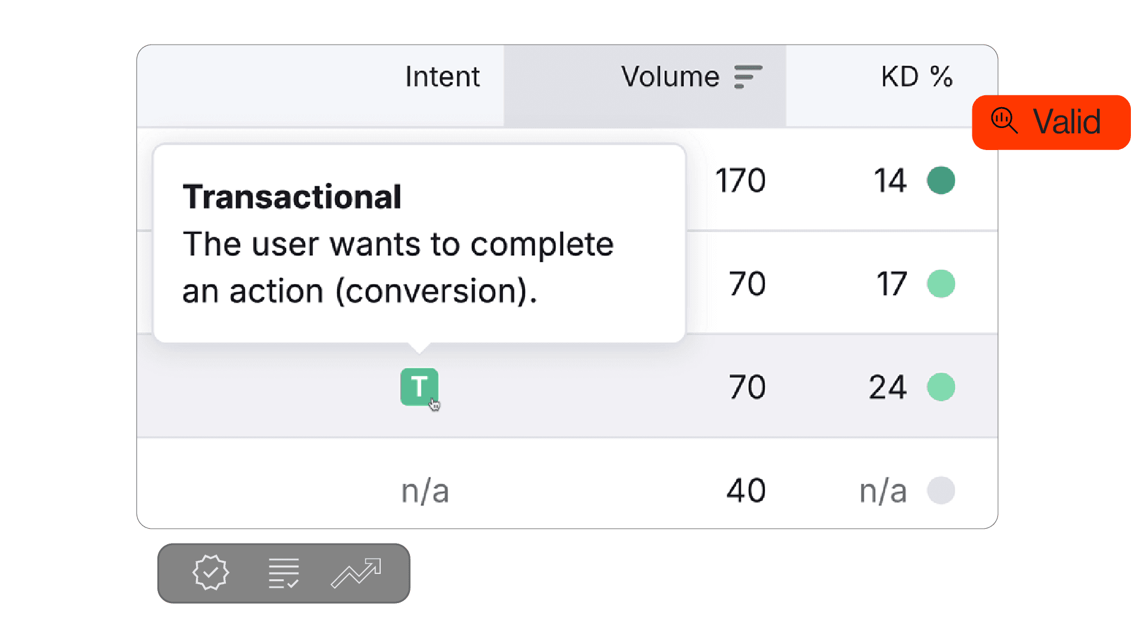Click the magnifier icon in Valid badge
The height and width of the screenshot is (643, 1144).
(x=1004, y=121)
